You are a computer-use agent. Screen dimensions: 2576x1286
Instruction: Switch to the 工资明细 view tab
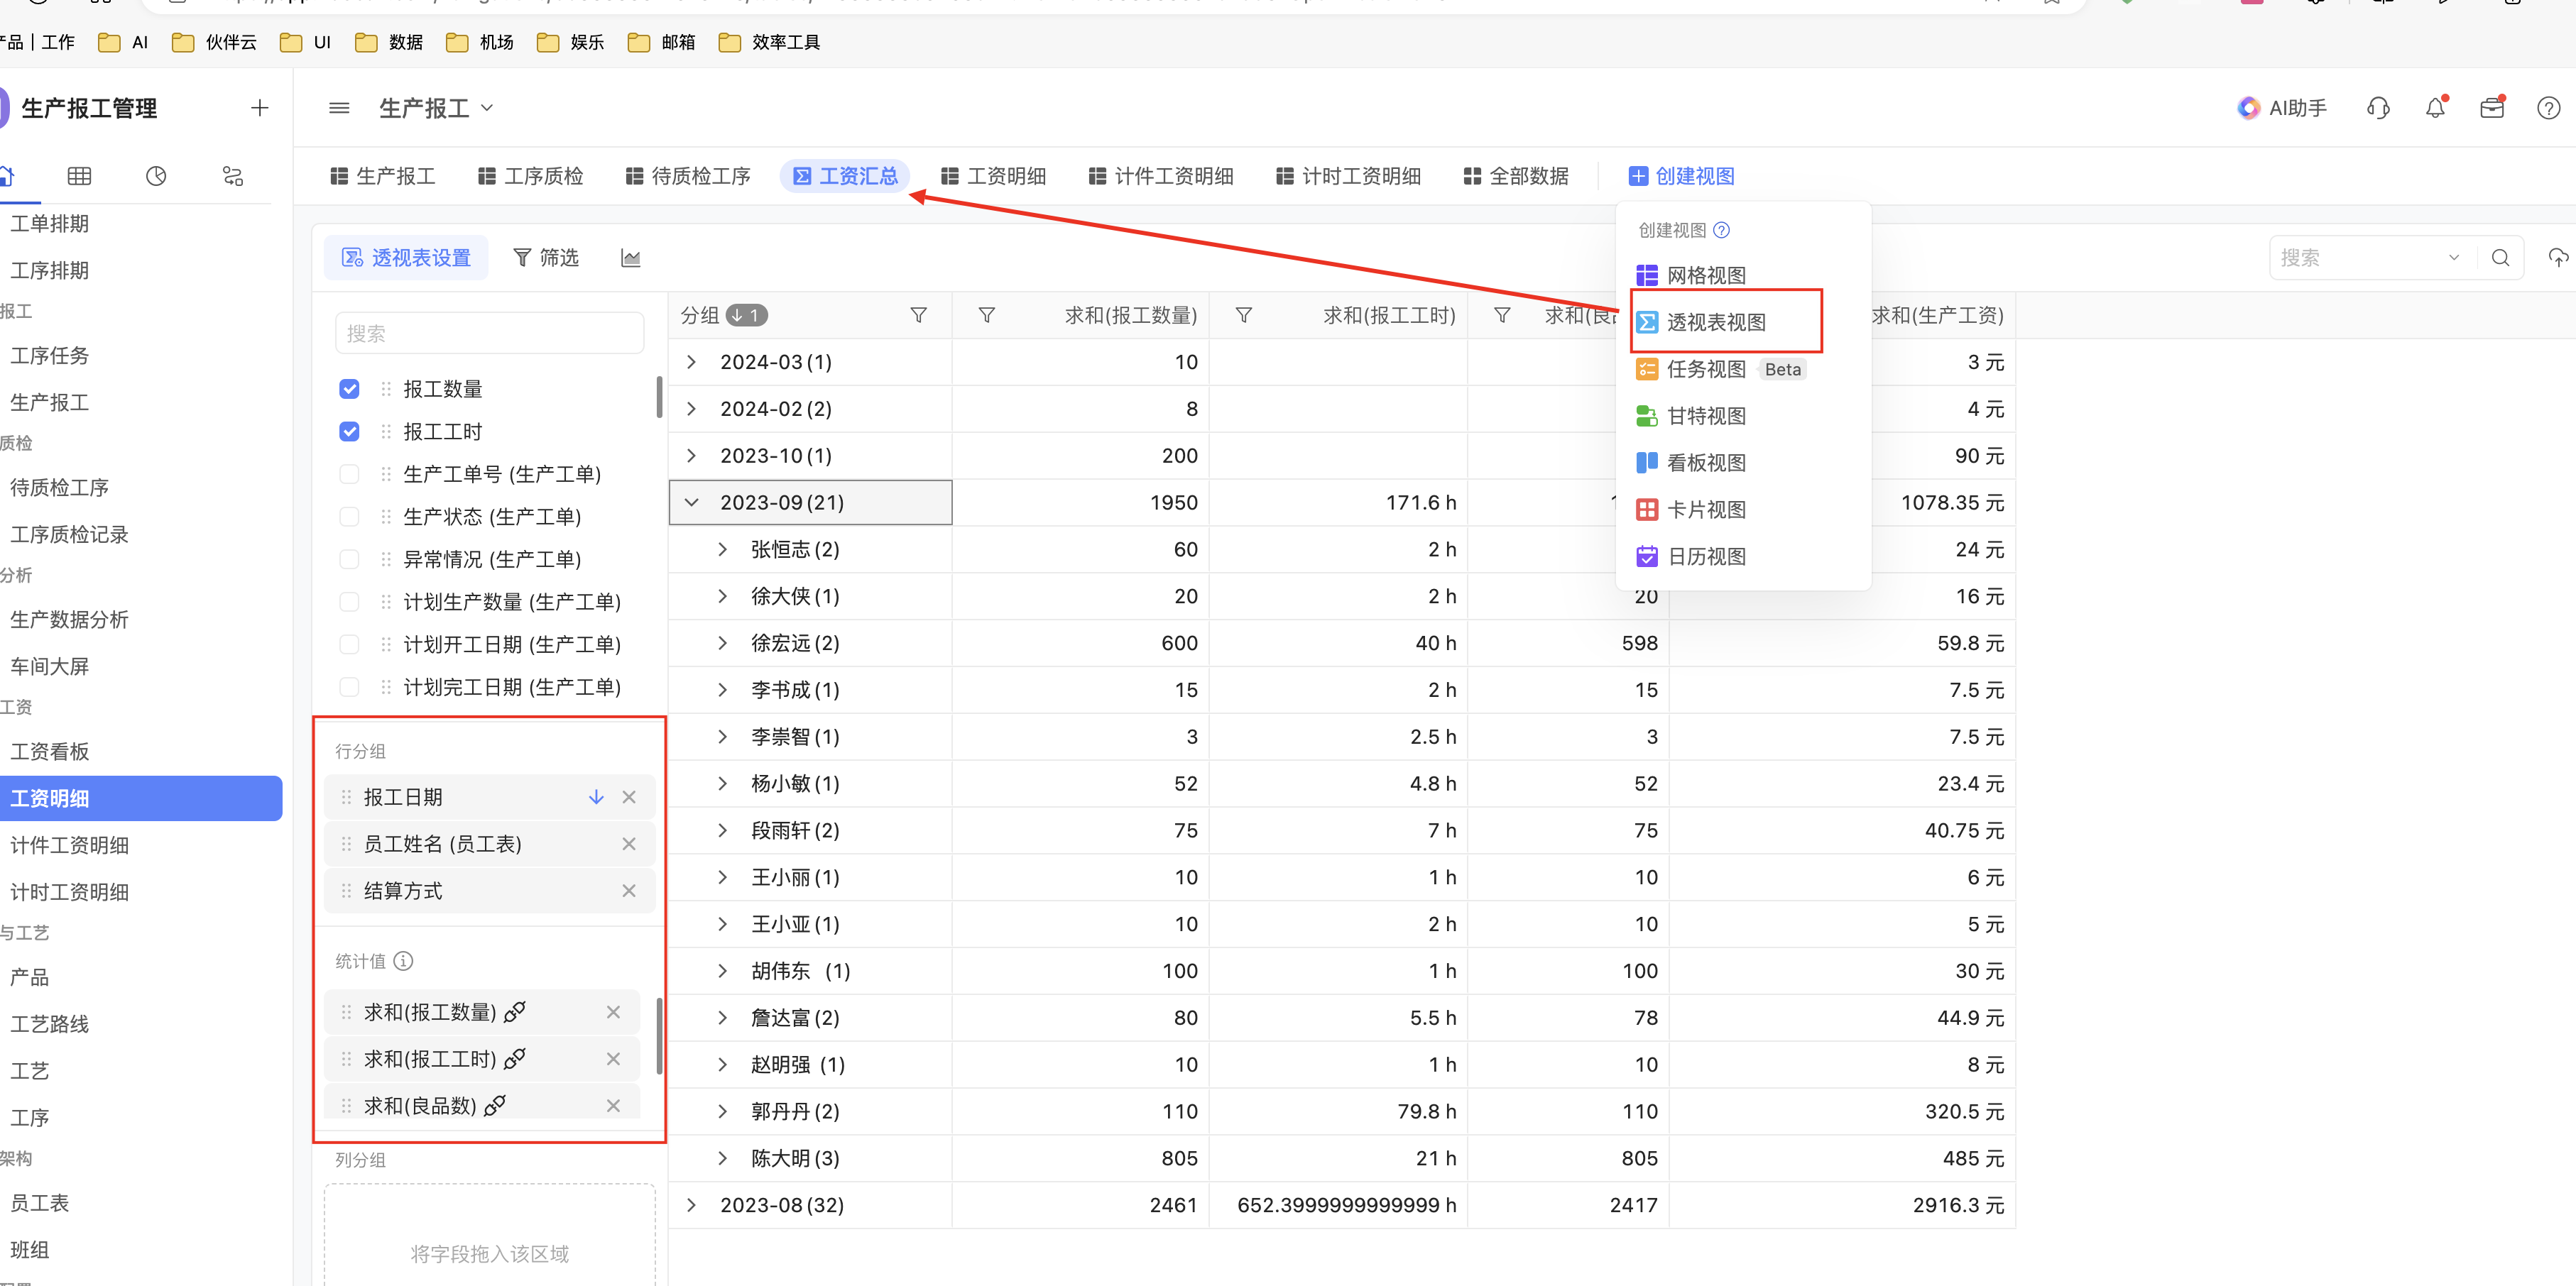click(994, 177)
